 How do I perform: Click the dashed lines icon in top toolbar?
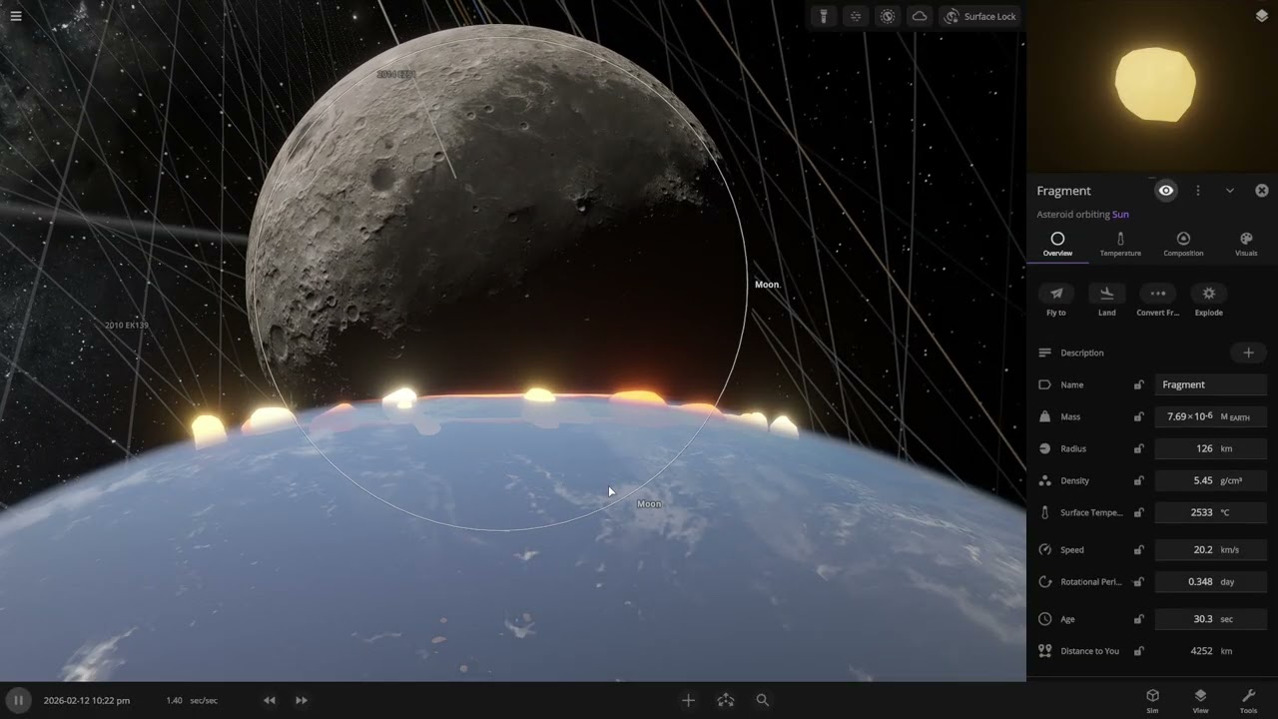pos(856,16)
